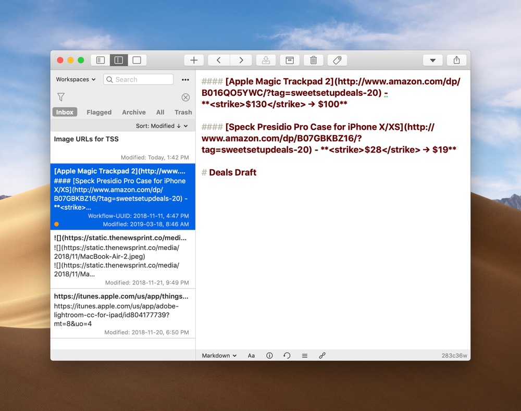The image size is (521, 411).
Task: Click into the Search field
Action: [138, 79]
